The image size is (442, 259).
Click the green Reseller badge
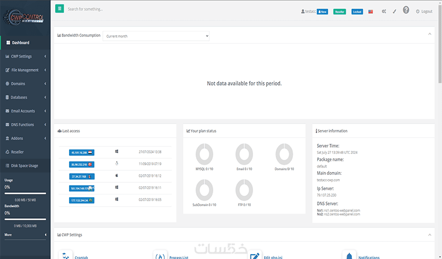(x=339, y=12)
